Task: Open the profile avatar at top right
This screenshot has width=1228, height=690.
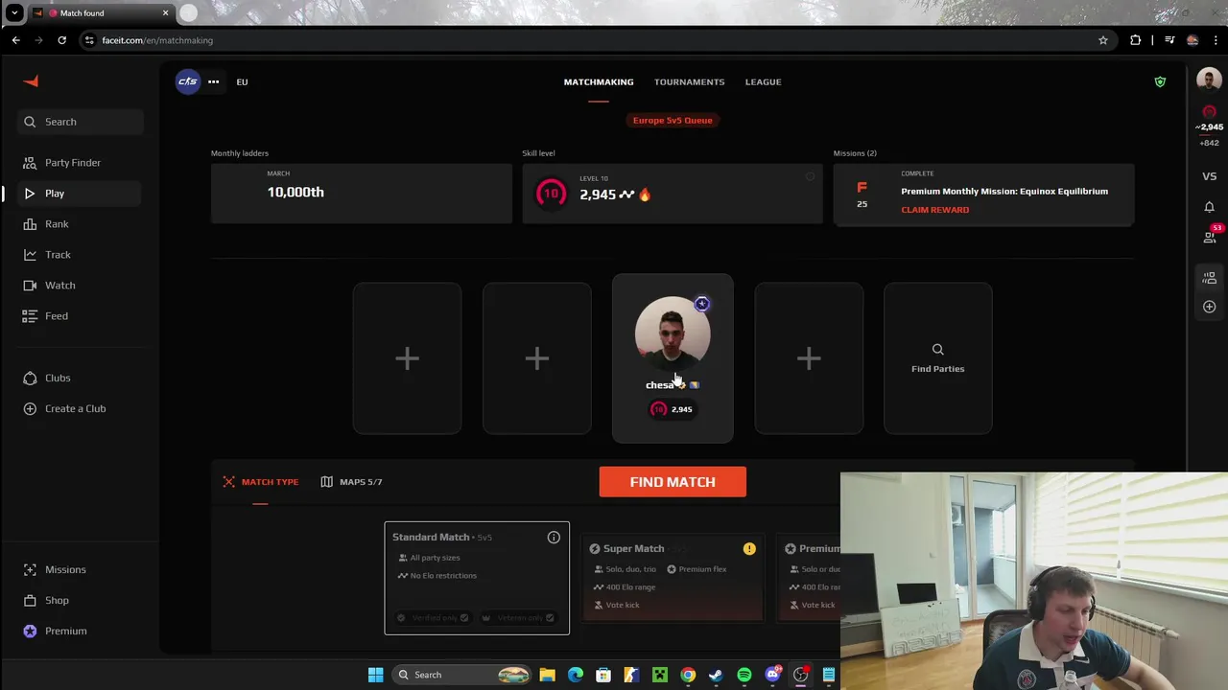Action: click(x=1209, y=80)
